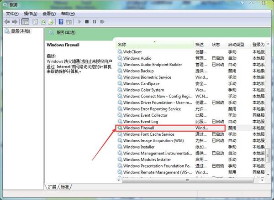Click the 禁用 startup type of Windows Backup

232,71
